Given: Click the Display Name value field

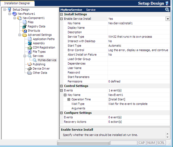Looking at the screenshot, I should (x=139, y=28).
